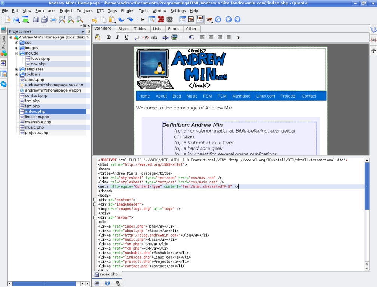Open the DTD menu
This screenshot has height=287, width=377.
pos(100,11)
